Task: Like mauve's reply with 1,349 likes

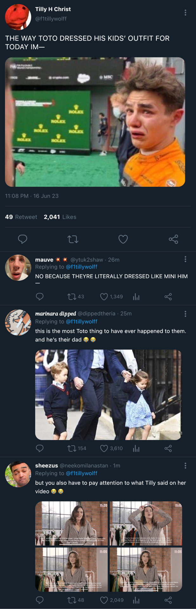Action: [x=104, y=297]
